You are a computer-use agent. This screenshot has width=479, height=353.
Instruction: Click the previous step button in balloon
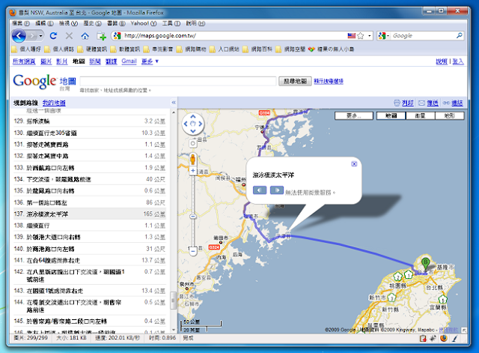click(x=260, y=190)
